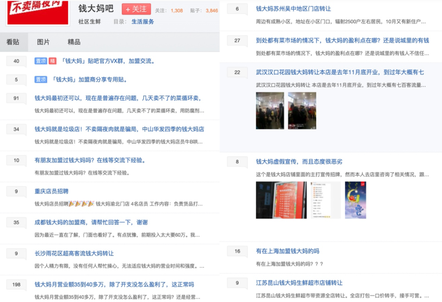The image size is (442, 302).
Task: Open post 有在上海加盟钱大妈的吗
Action: click(288, 251)
